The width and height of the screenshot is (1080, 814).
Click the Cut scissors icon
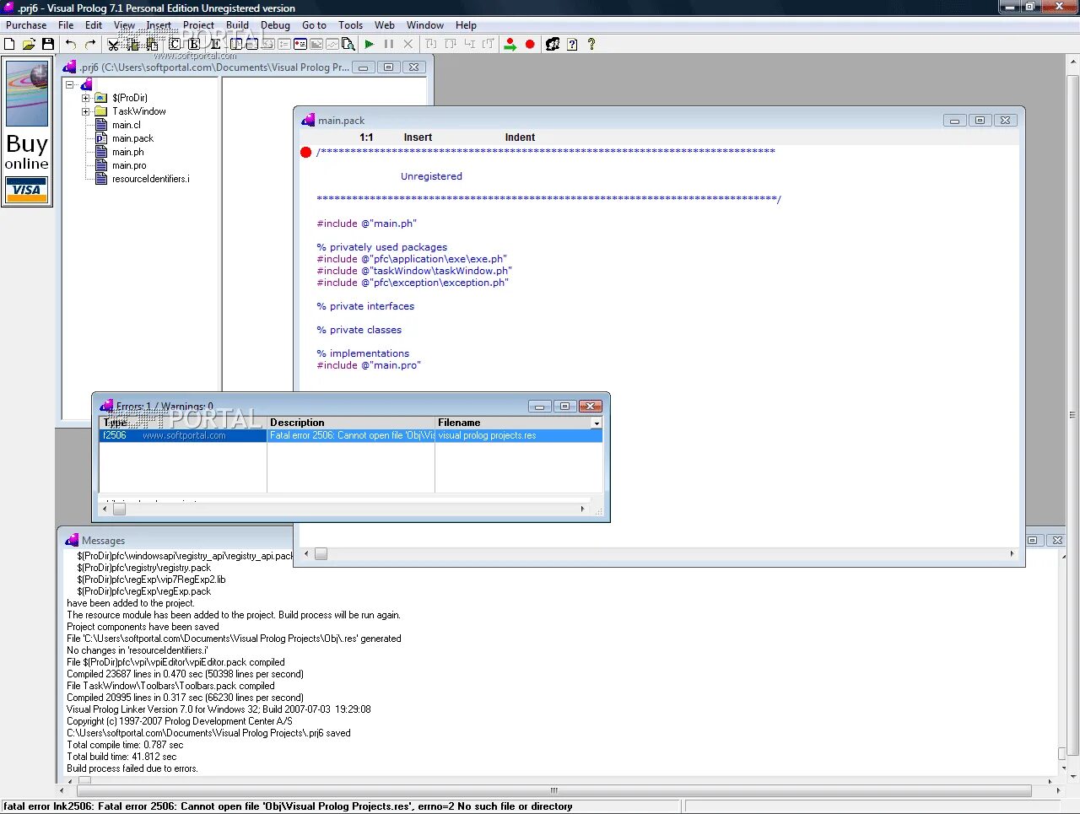pyautogui.click(x=113, y=44)
